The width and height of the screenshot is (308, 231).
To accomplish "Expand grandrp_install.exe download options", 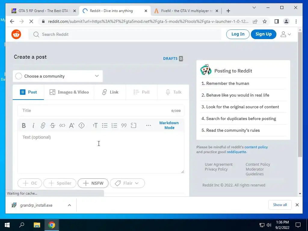I will pos(69,205).
